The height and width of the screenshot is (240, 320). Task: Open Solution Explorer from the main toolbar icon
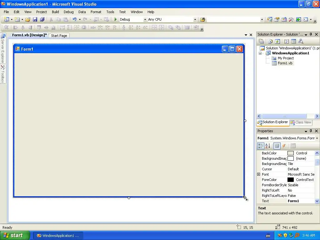(270, 19)
